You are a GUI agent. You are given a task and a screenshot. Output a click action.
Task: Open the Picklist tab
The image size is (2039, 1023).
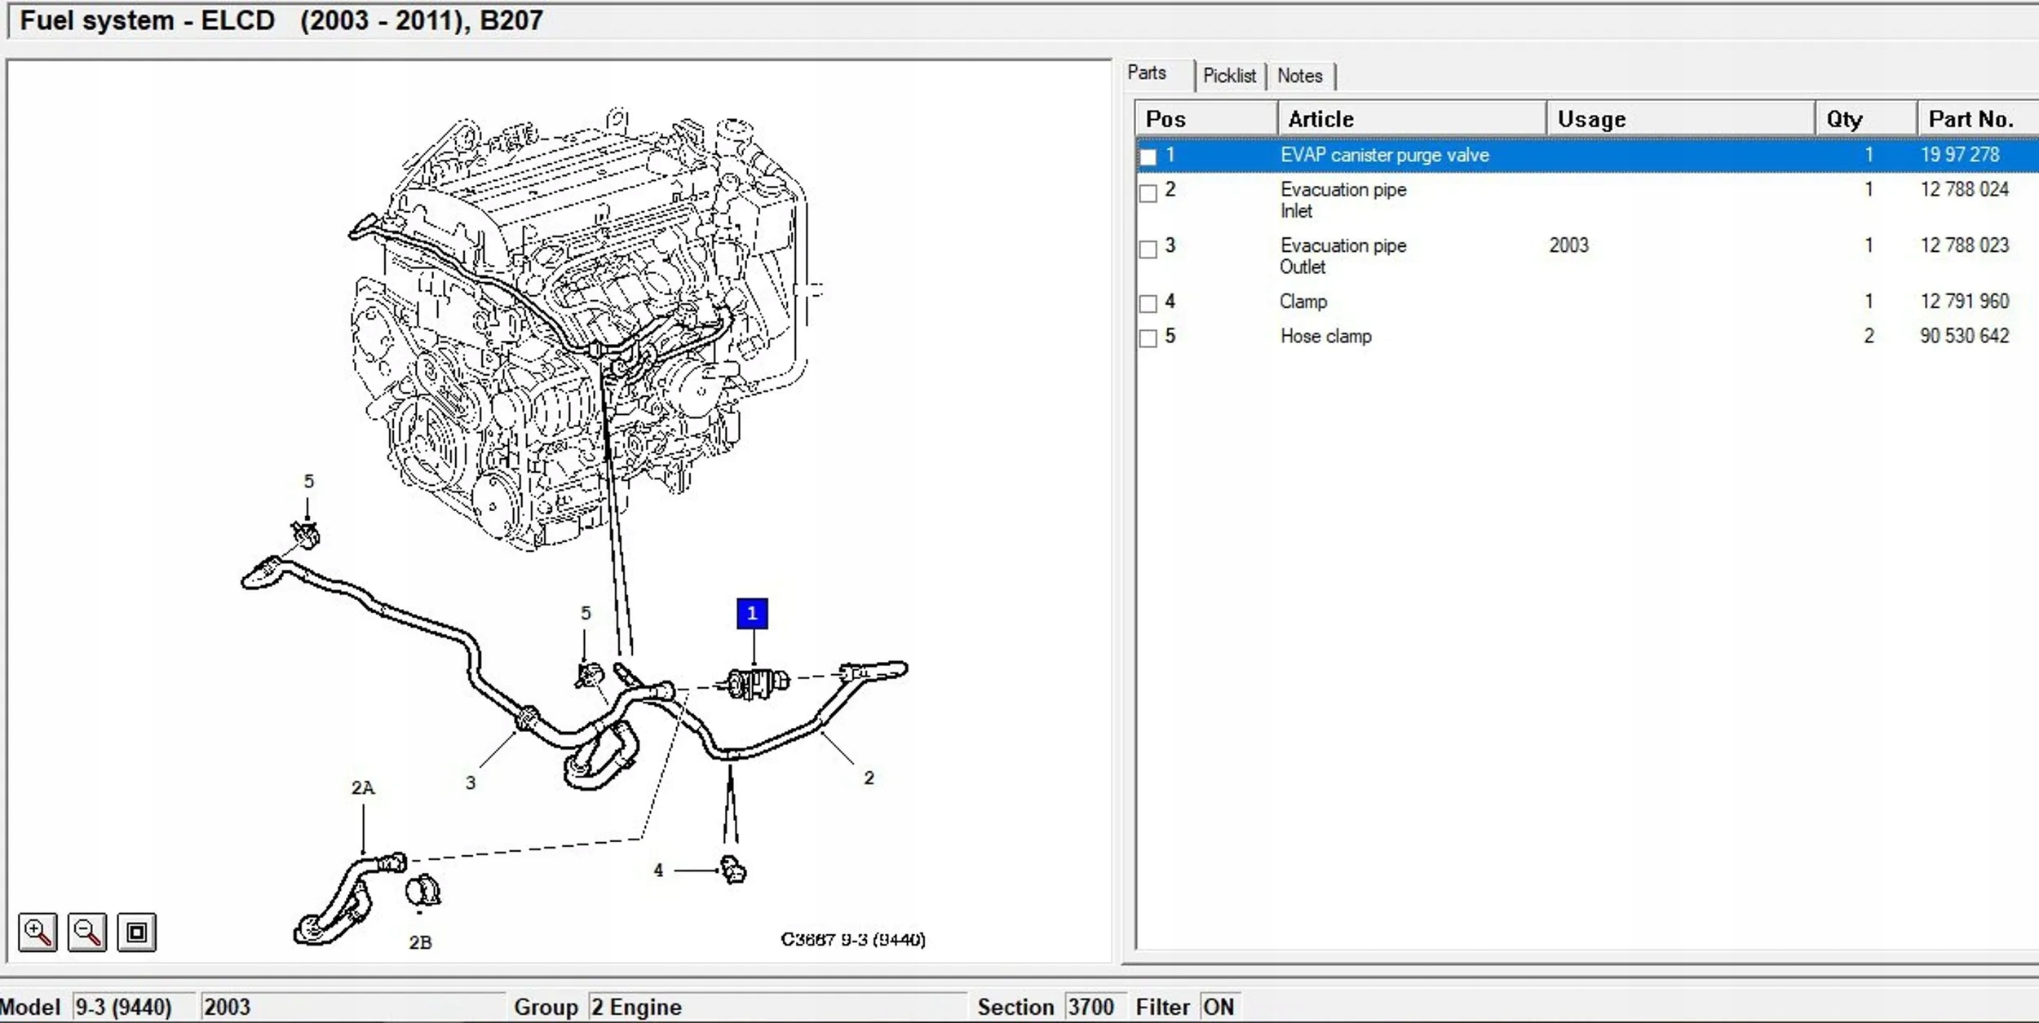pos(1230,76)
